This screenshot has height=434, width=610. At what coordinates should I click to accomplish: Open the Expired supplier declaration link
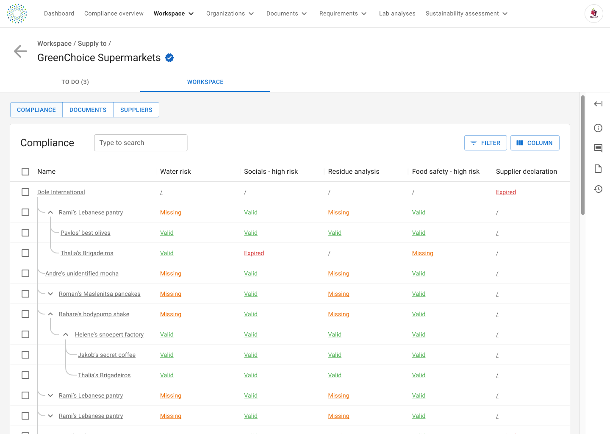click(x=506, y=192)
